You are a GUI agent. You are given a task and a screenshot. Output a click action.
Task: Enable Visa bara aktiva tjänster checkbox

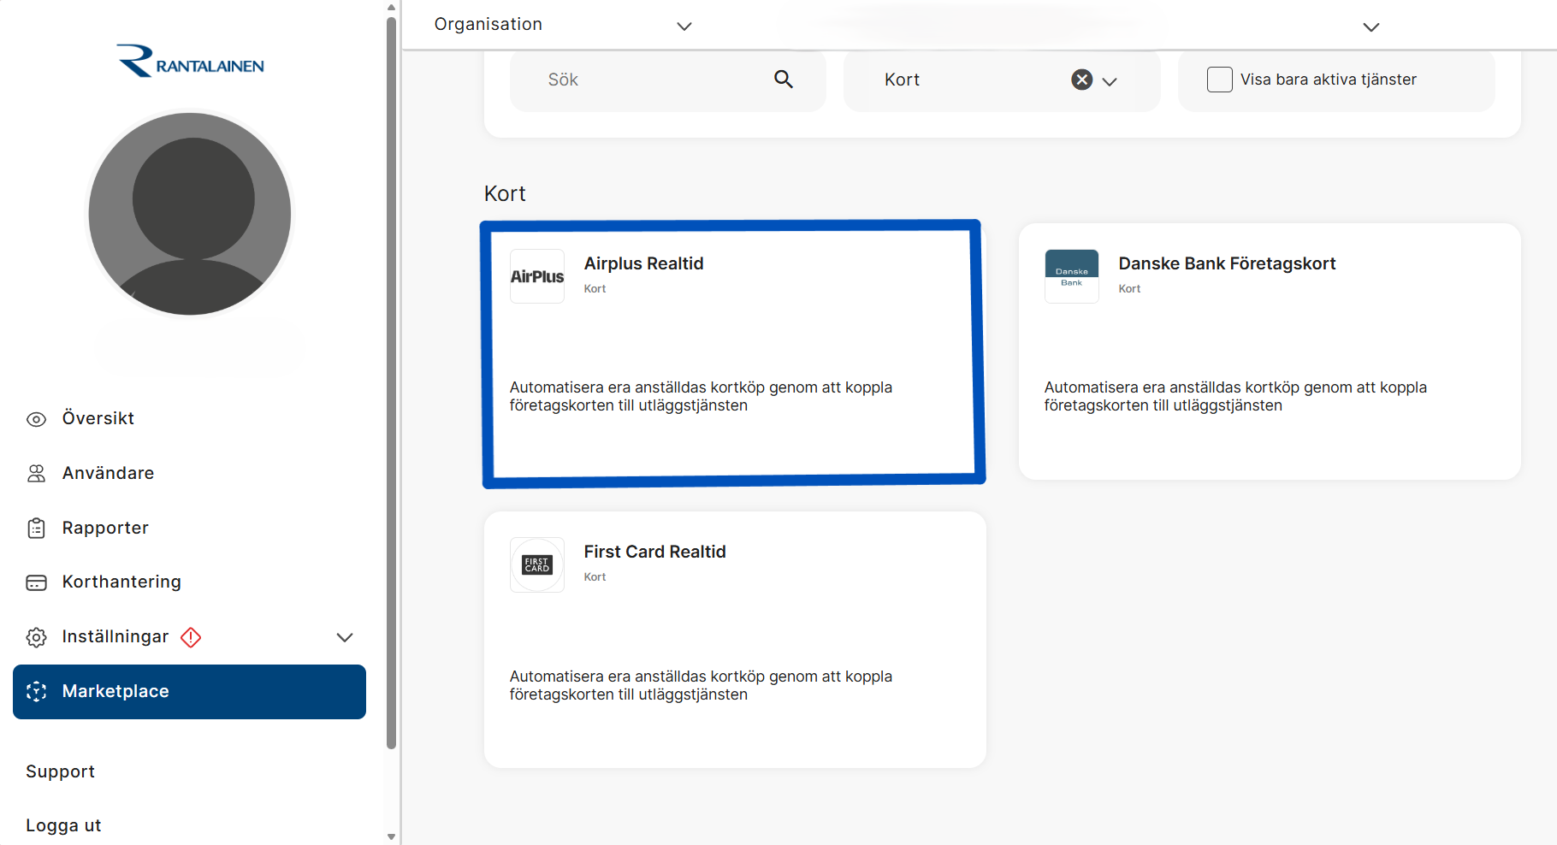[x=1219, y=80]
